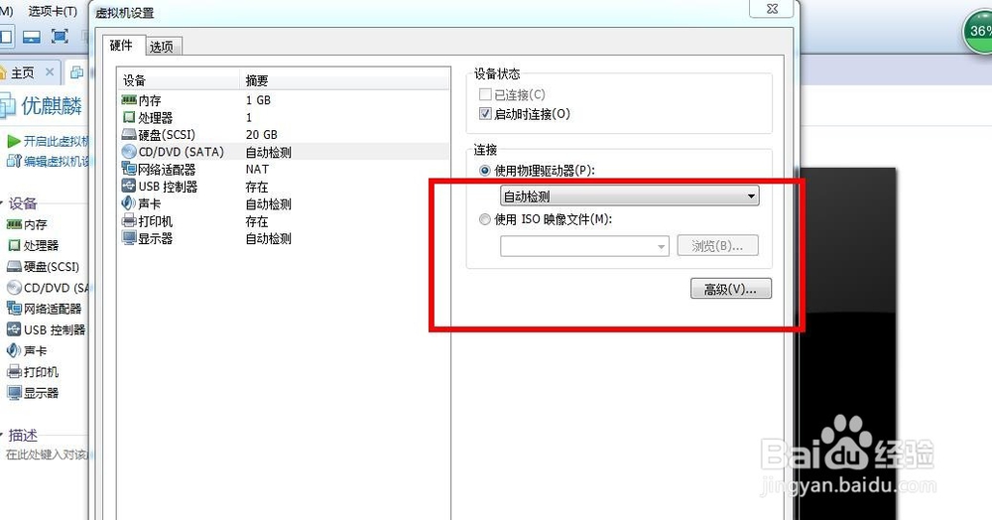The height and width of the screenshot is (520, 992).
Task: Select 使用 ISO 映像文件(M) radio button
Action: click(x=485, y=219)
